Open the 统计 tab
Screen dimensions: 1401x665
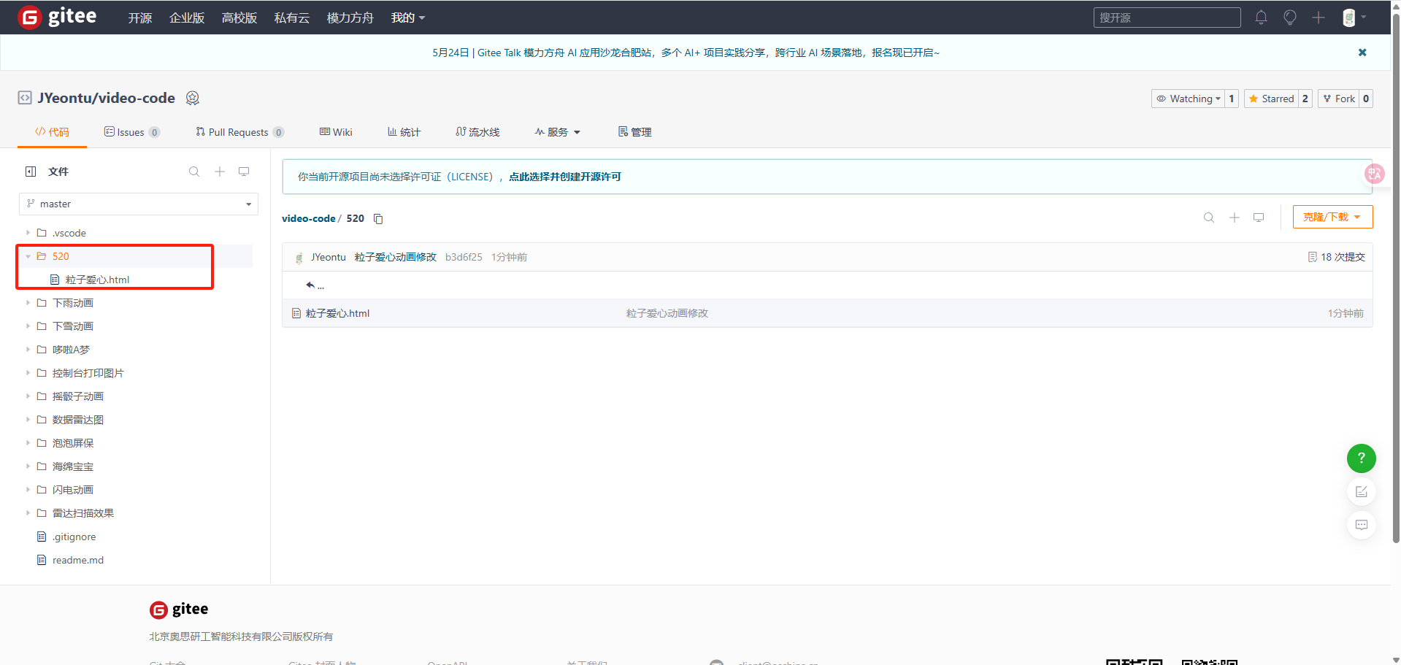pos(404,132)
